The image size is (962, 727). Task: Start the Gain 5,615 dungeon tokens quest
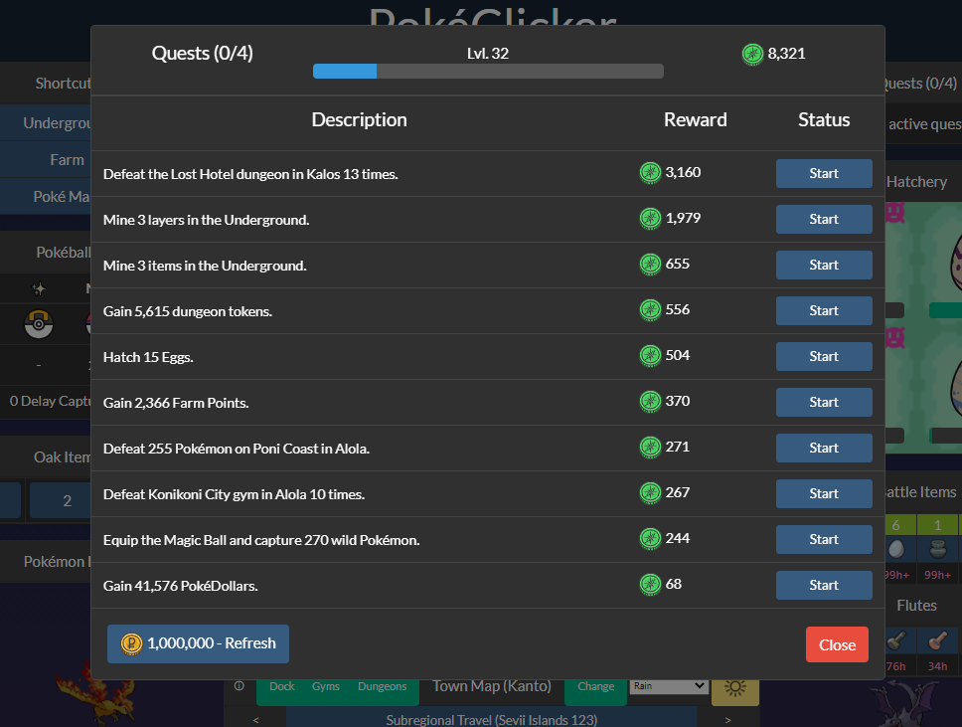click(823, 310)
